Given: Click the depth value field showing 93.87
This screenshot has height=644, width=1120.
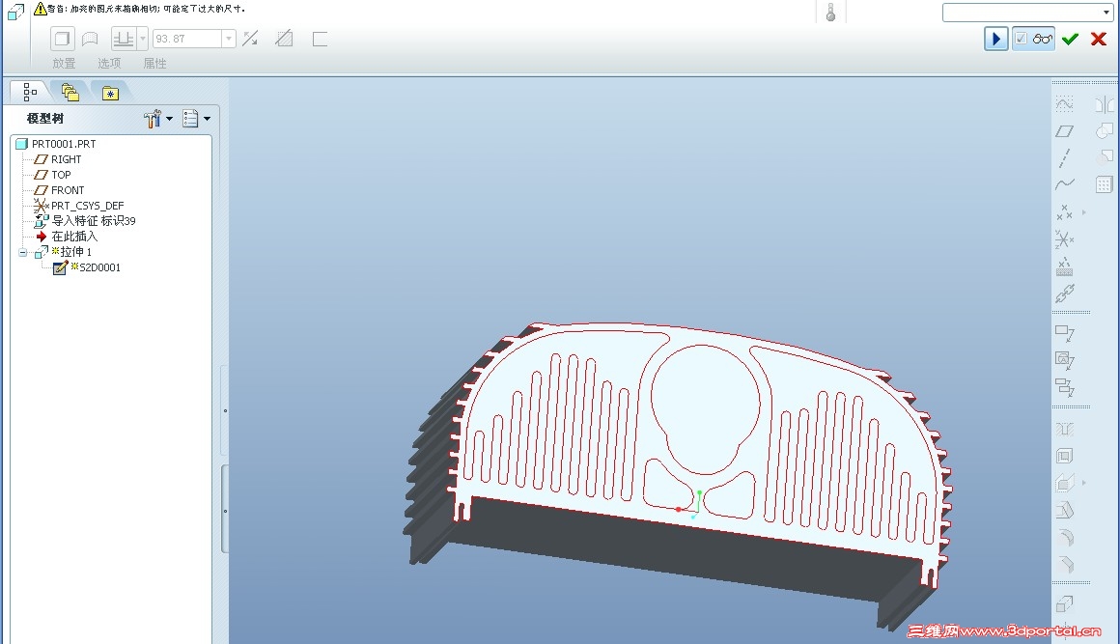Looking at the screenshot, I should click(x=187, y=39).
